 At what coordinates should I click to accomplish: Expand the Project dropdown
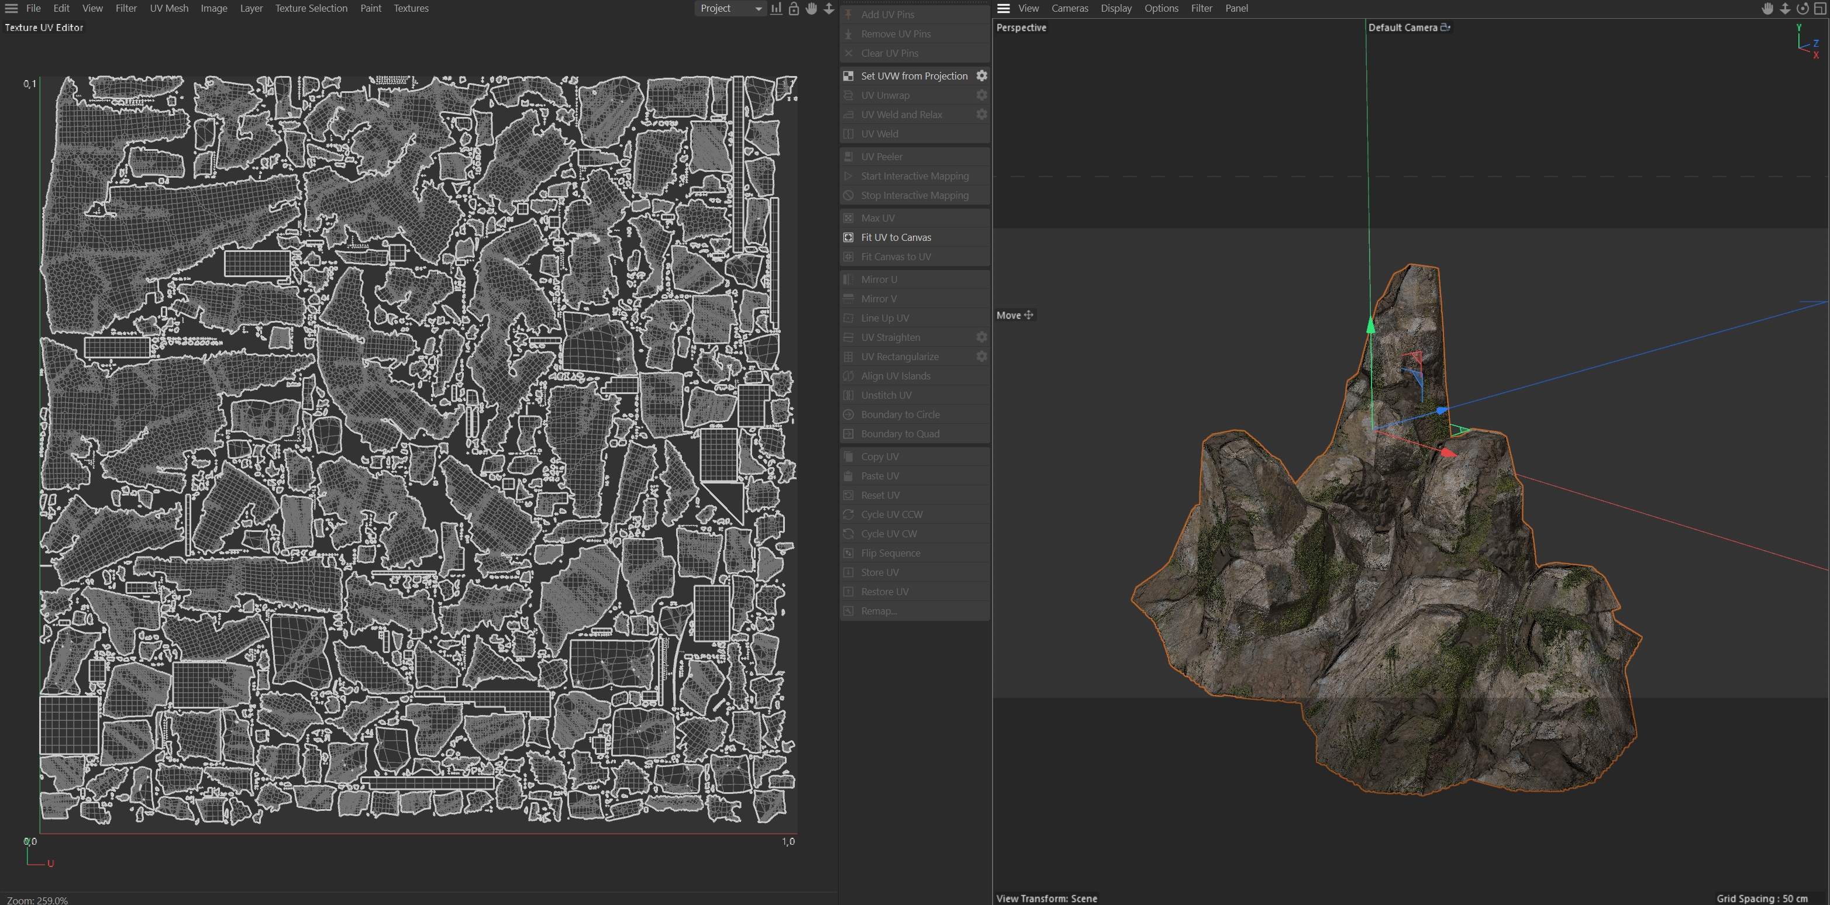pyautogui.click(x=730, y=9)
